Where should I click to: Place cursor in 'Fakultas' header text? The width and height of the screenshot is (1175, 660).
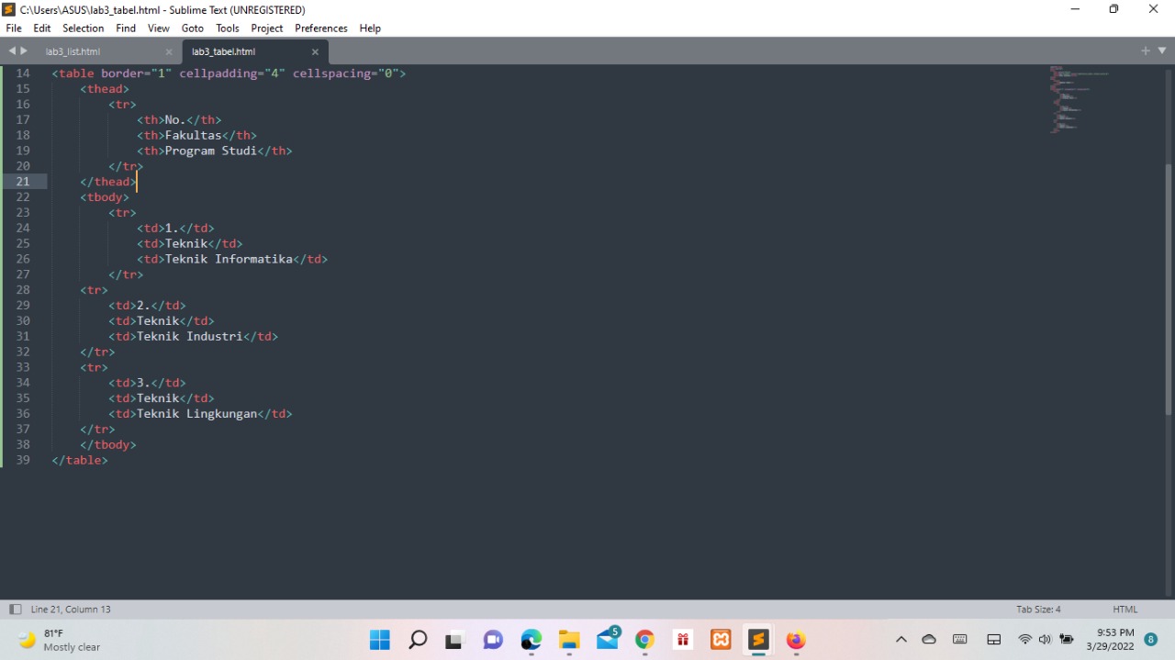click(x=193, y=135)
